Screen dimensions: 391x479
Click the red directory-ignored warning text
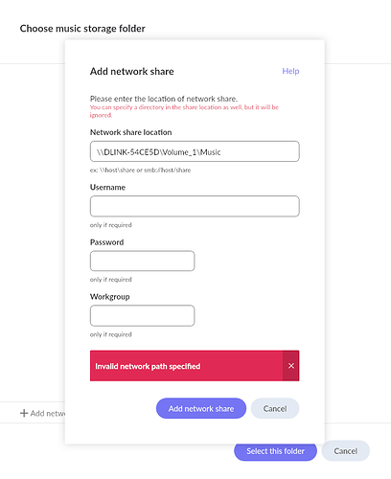click(184, 111)
